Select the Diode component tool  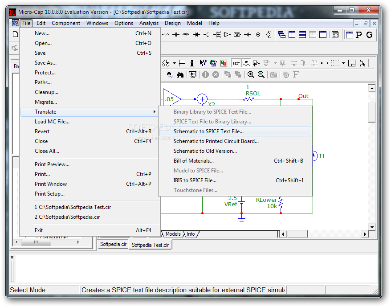pyautogui.click(x=196, y=35)
